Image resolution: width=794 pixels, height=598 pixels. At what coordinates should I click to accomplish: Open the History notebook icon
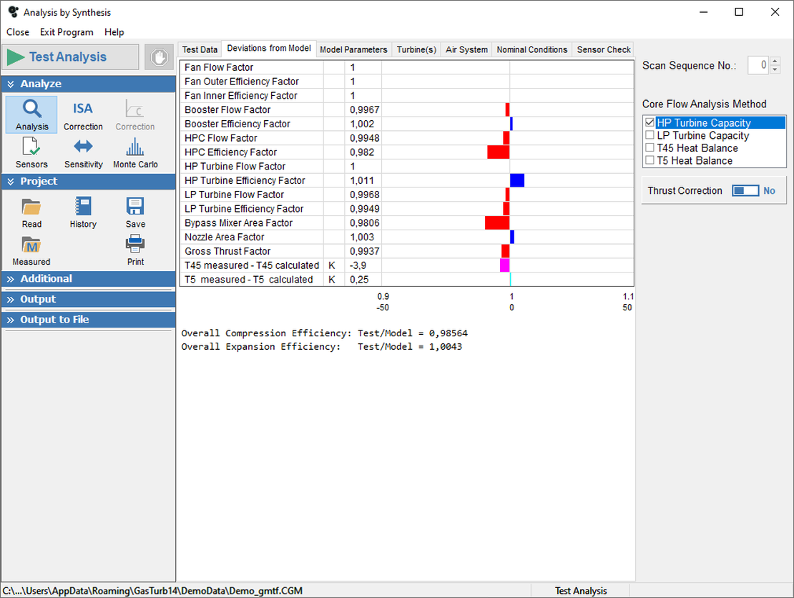pyautogui.click(x=83, y=212)
